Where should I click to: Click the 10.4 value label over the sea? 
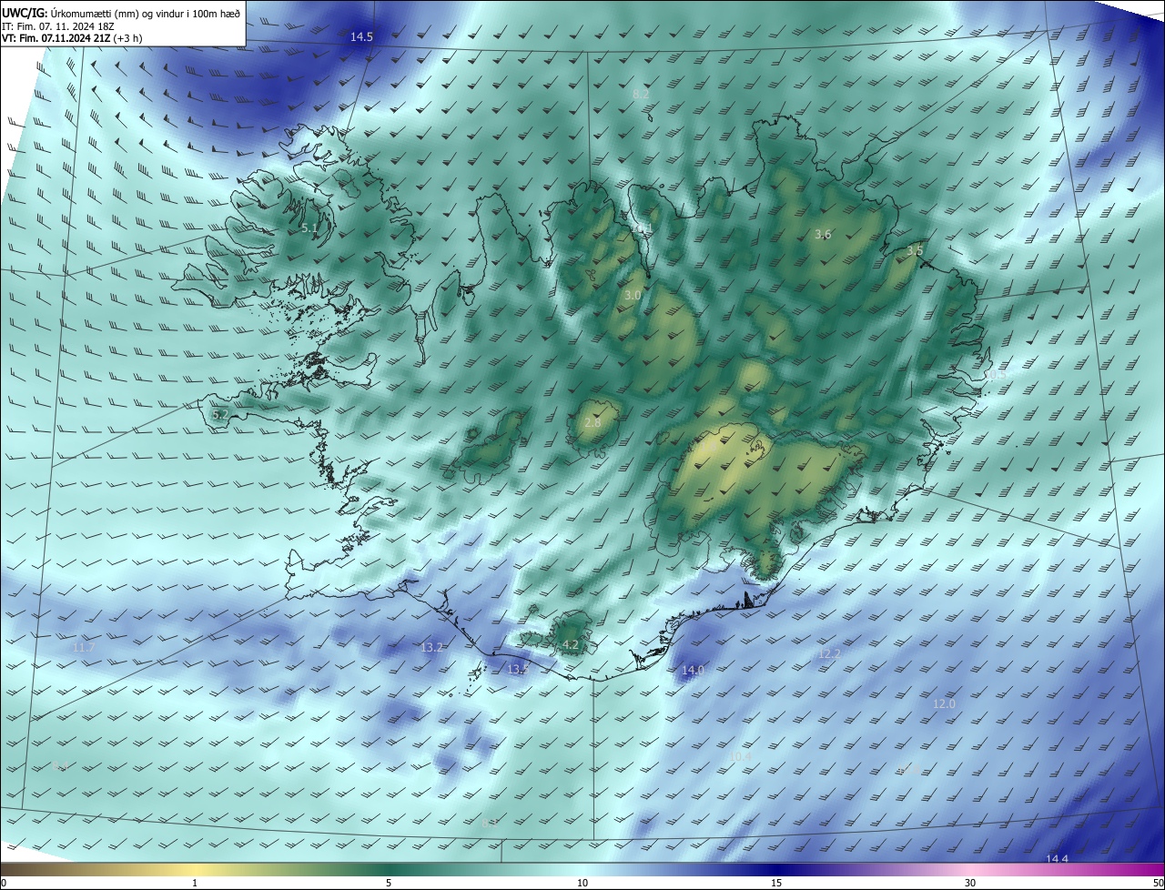tap(741, 757)
